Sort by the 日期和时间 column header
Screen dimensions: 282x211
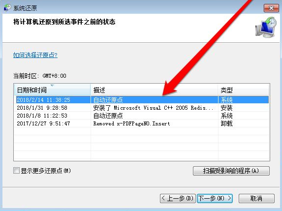(52, 90)
